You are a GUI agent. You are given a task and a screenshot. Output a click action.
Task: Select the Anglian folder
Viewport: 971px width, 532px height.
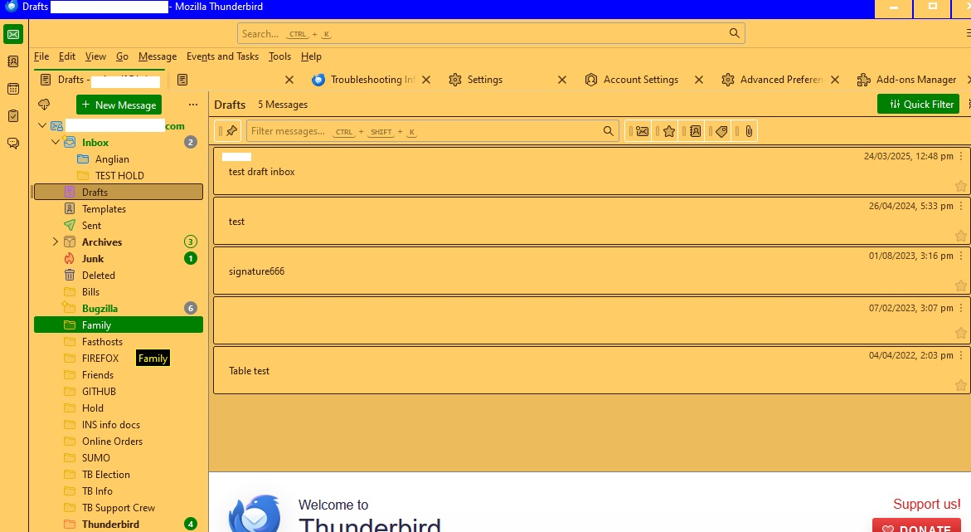coord(118,159)
